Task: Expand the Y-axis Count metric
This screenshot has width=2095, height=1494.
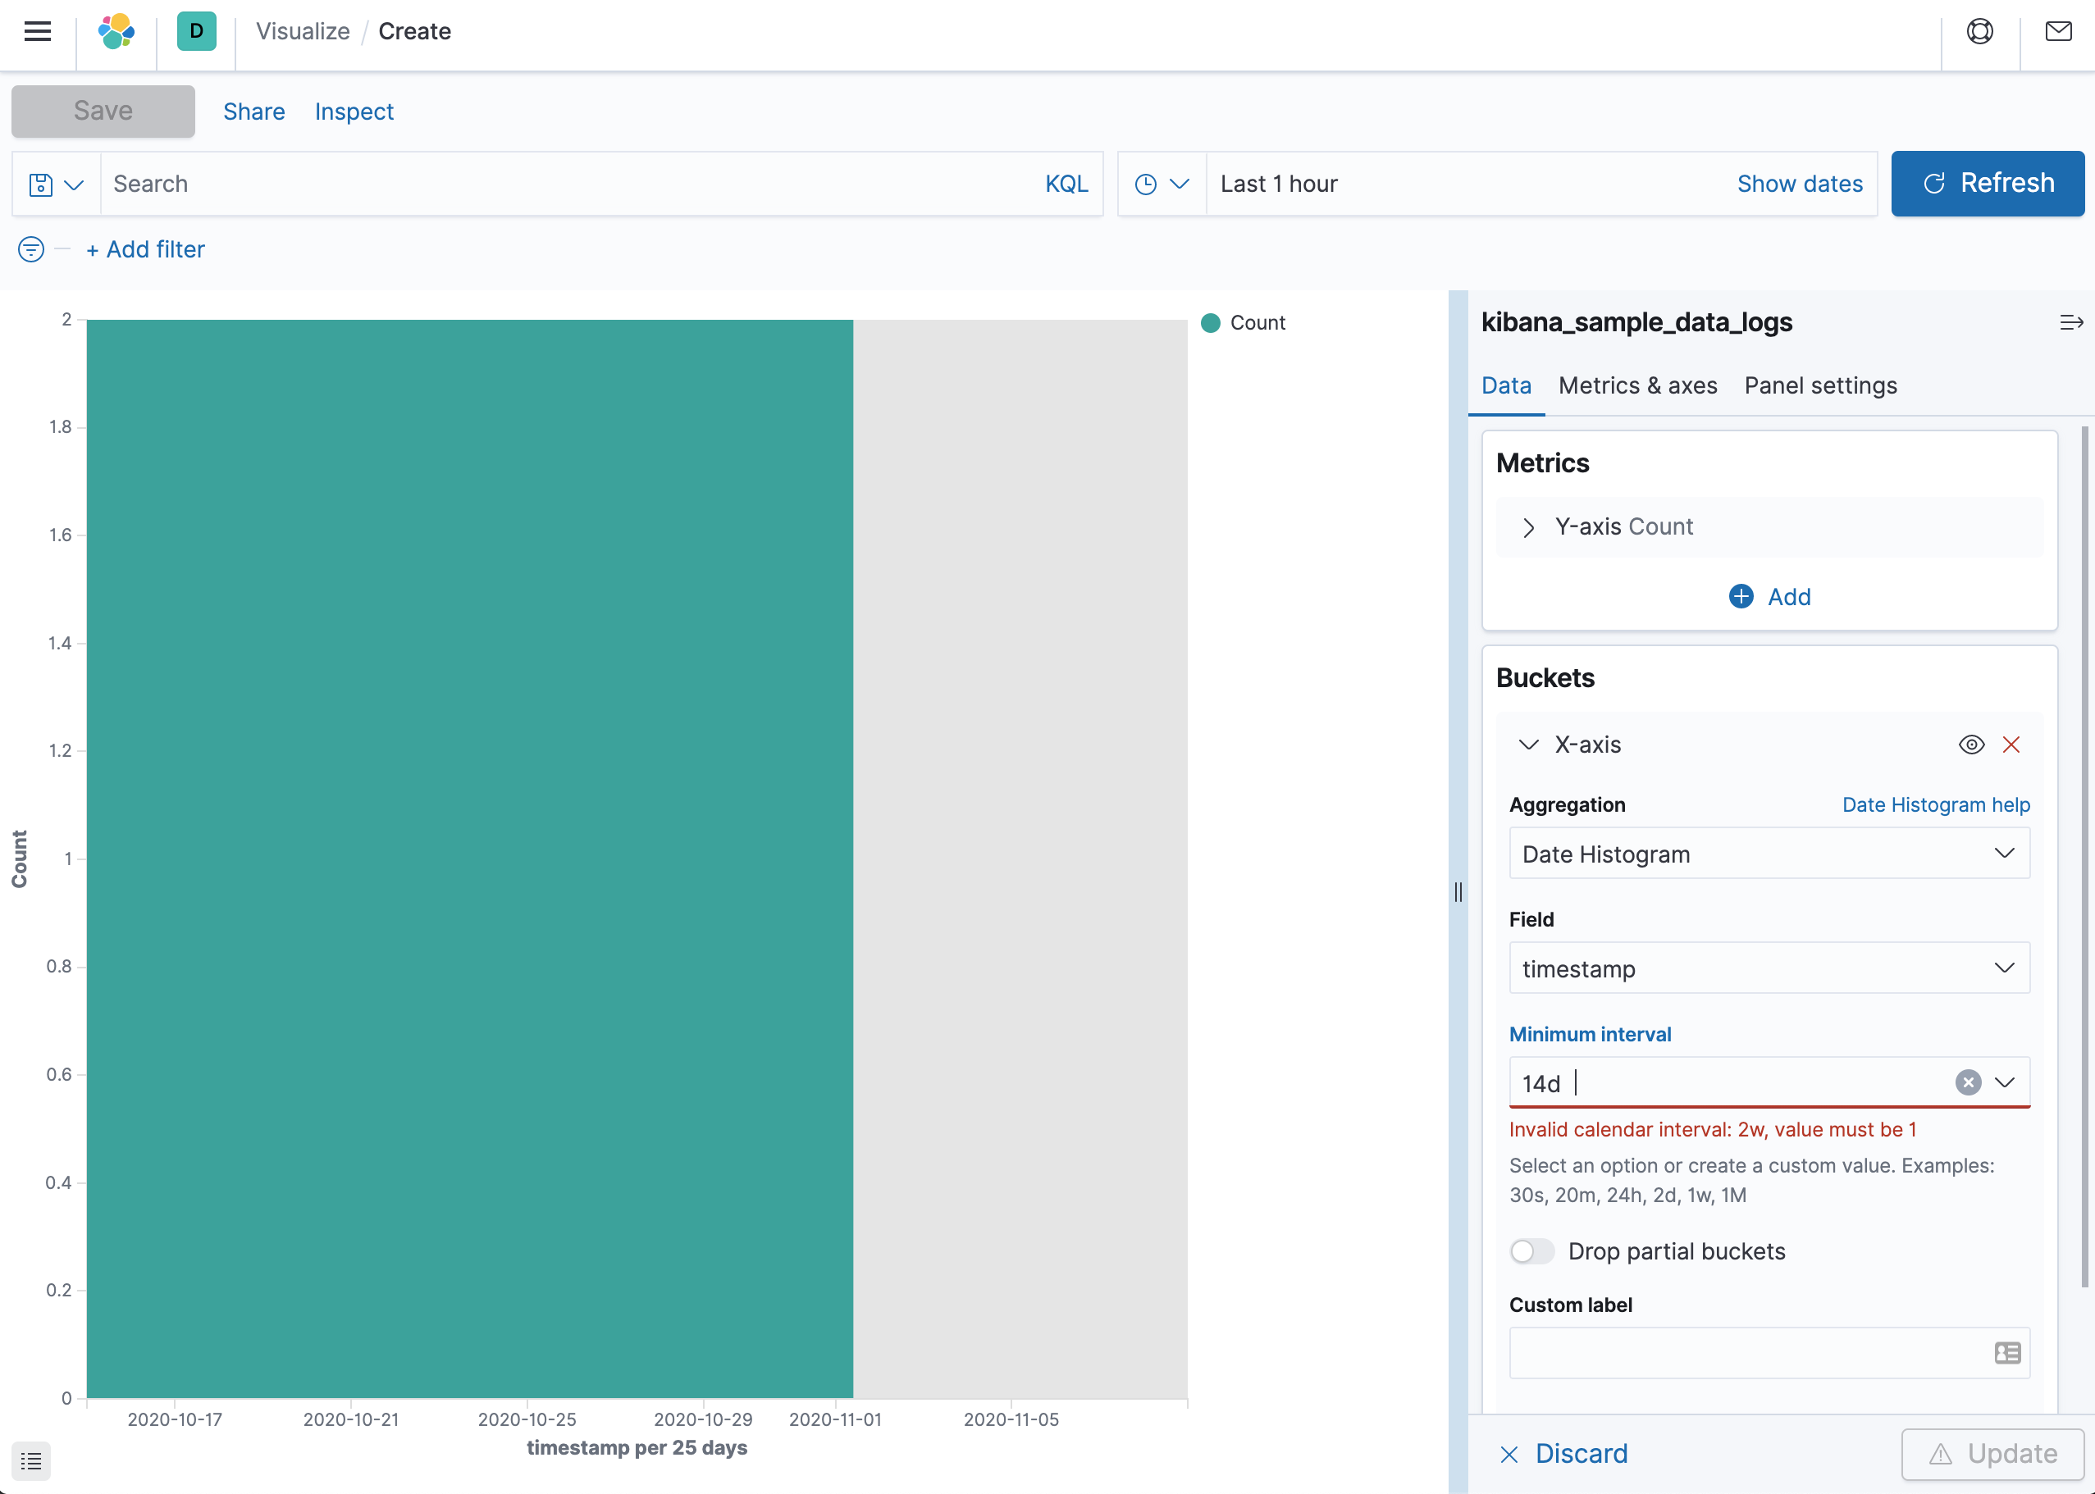Action: (1527, 527)
